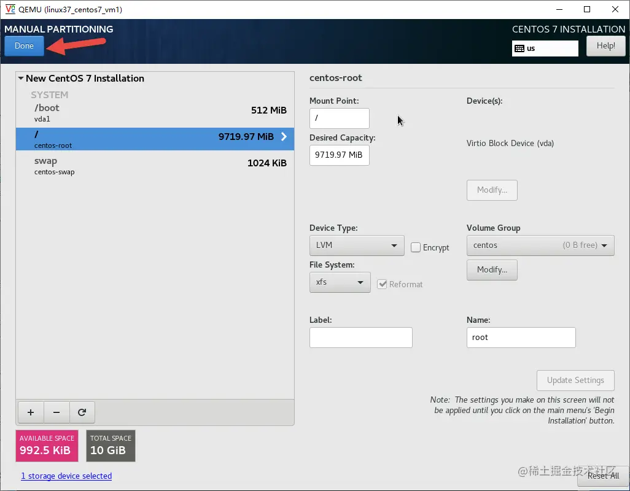The width and height of the screenshot is (630, 491).
Task: Click the Update Settings button
Action: click(x=575, y=380)
